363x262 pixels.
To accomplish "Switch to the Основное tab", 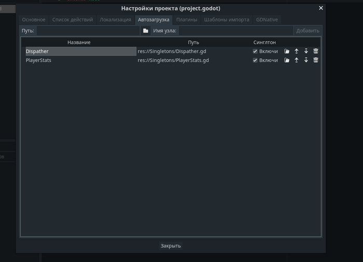I will tap(34, 20).
